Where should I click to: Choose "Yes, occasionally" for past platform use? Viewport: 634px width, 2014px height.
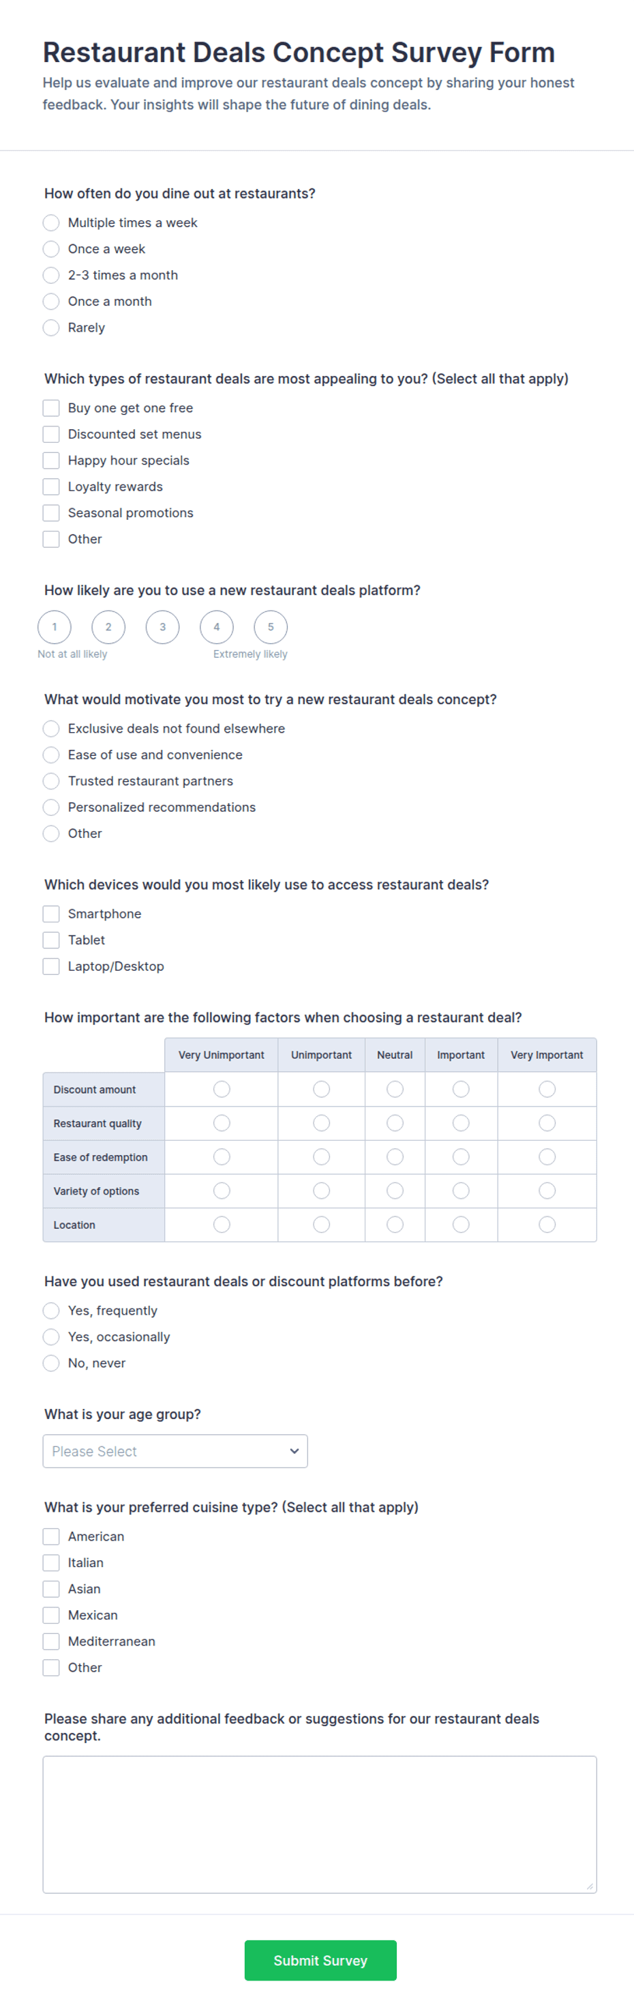tap(50, 1337)
